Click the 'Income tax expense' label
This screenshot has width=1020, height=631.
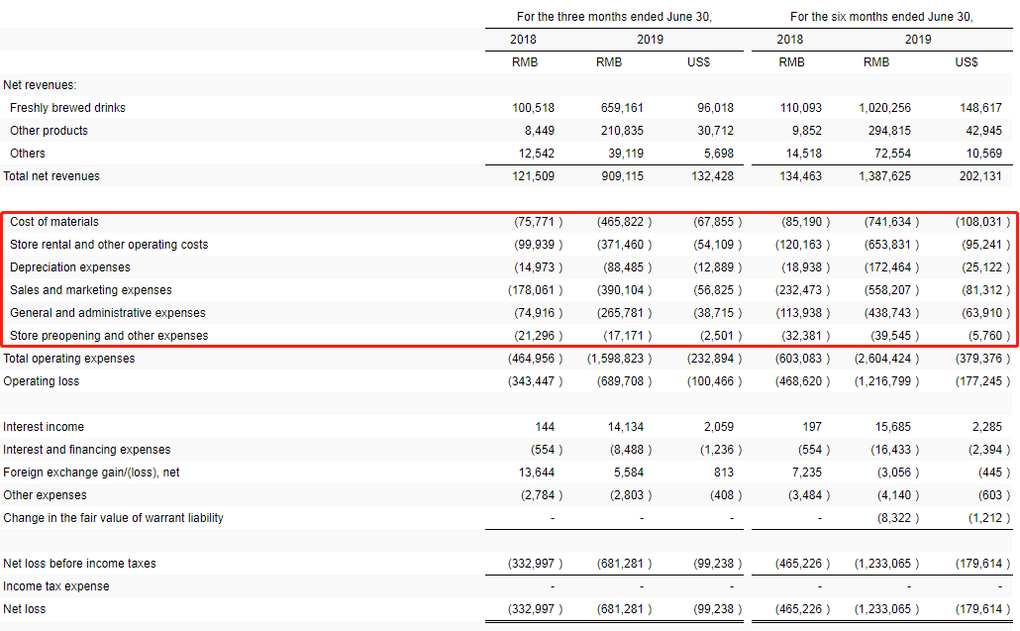(x=55, y=586)
